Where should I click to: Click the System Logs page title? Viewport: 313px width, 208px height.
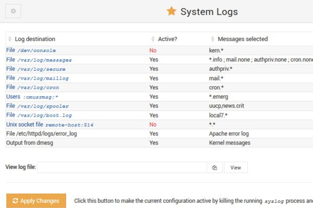[x=209, y=11]
